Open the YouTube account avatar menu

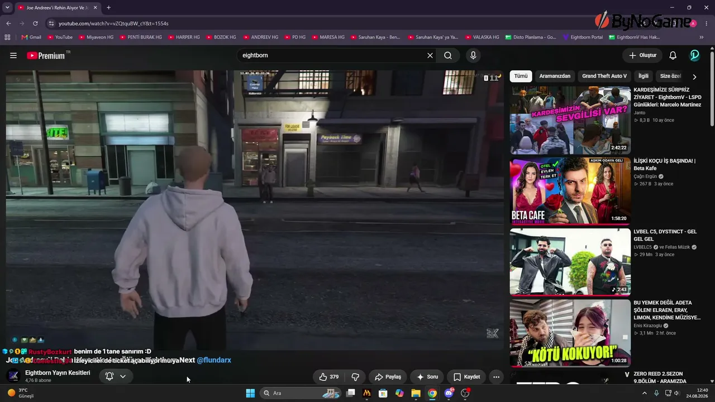pos(695,55)
